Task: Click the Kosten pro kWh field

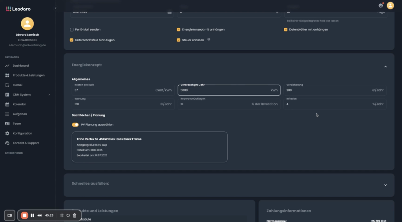Action: (x=123, y=90)
